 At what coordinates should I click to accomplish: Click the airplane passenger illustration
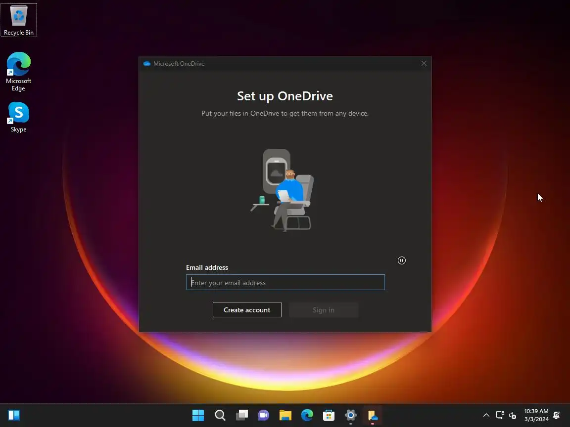[x=282, y=190]
